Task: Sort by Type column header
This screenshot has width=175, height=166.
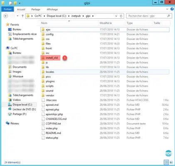Action: [130, 23]
